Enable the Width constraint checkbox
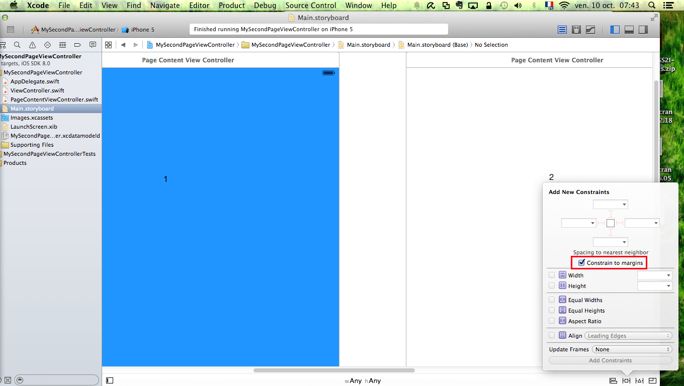This screenshot has width=684, height=386. (551, 275)
